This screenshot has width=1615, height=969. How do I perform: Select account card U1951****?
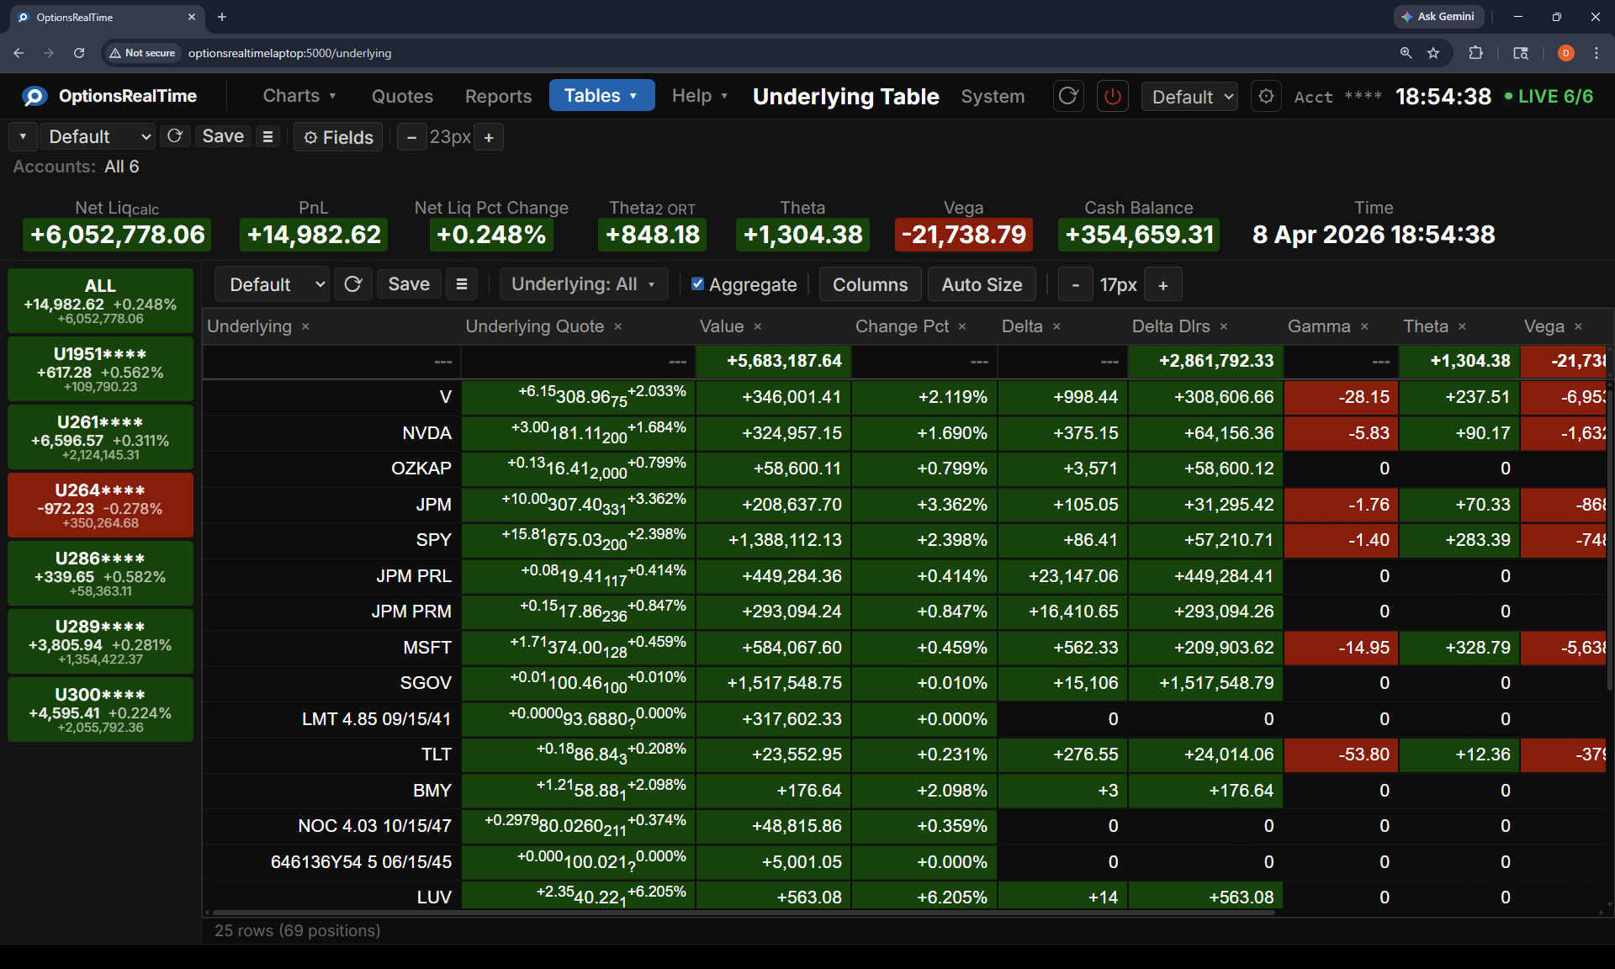coord(100,369)
